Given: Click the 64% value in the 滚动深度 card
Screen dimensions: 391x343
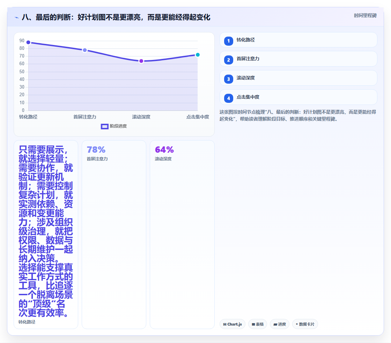Looking at the screenshot, I should tap(164, 150).
